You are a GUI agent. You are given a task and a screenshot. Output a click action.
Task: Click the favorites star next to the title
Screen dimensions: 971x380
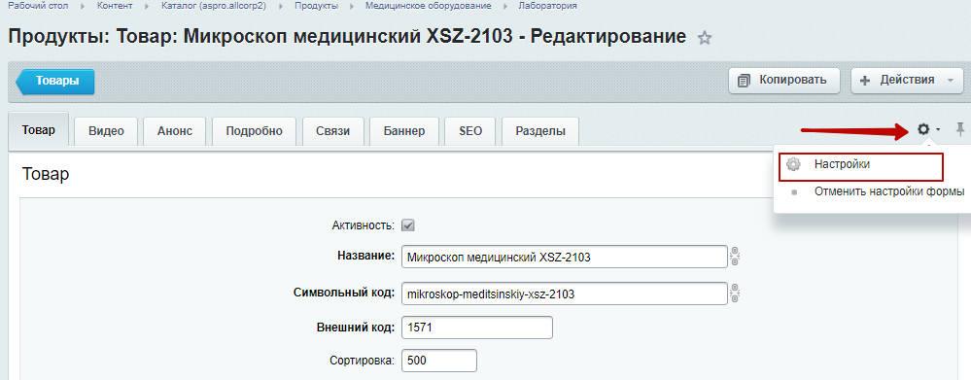click(x=704, y=38)
